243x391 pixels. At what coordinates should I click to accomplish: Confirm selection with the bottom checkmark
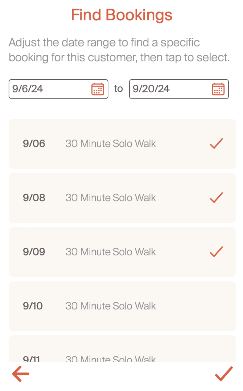click(x=224, y=374)
